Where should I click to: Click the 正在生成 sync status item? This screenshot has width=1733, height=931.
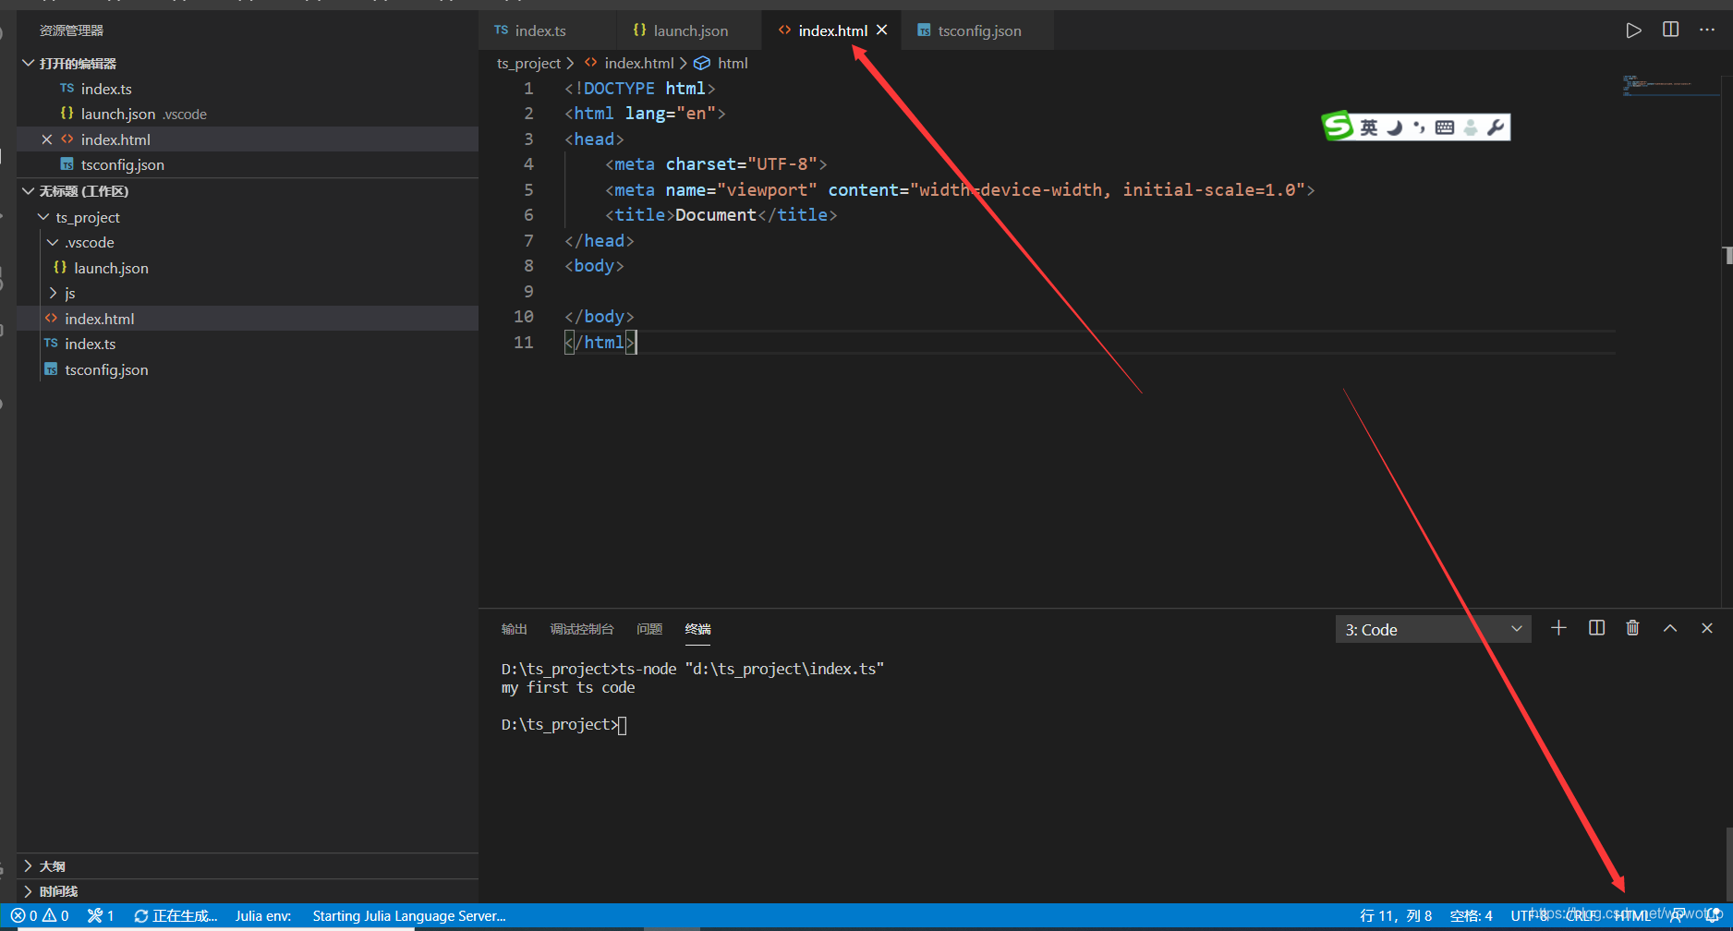pyautogui.click(x=176, y=915)
